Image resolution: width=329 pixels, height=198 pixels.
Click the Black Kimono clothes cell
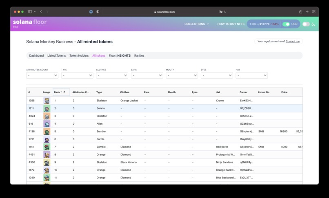click(x=129, y=162)
